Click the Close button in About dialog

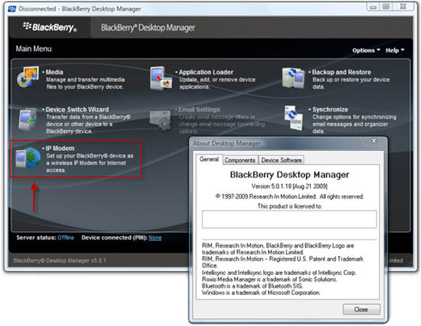point(361,309)
